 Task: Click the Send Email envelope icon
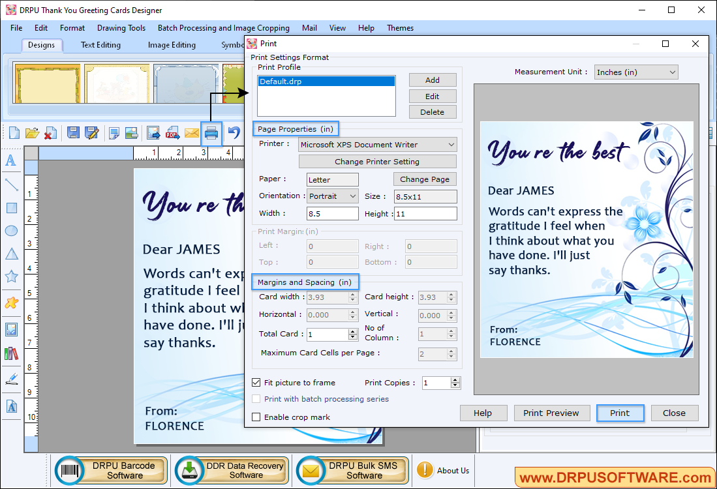[191, 133]
